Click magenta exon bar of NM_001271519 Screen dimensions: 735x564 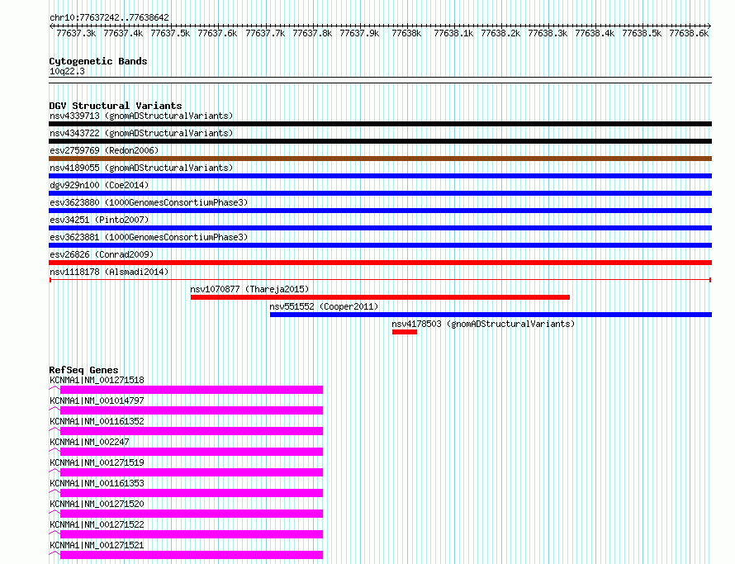(x=192, y=472)
